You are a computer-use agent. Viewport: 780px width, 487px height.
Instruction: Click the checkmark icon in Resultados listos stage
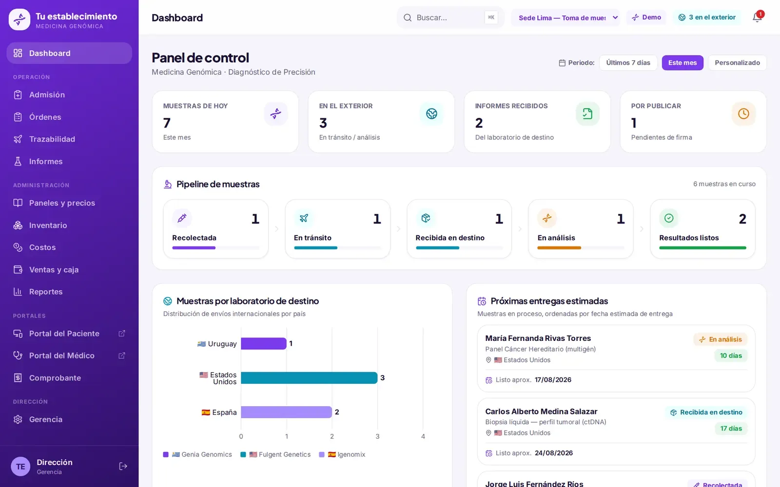coord(669,218)
